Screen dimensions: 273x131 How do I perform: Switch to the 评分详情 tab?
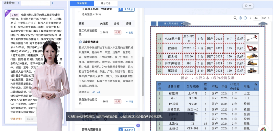pyautogui.click(x=82, y=3)
